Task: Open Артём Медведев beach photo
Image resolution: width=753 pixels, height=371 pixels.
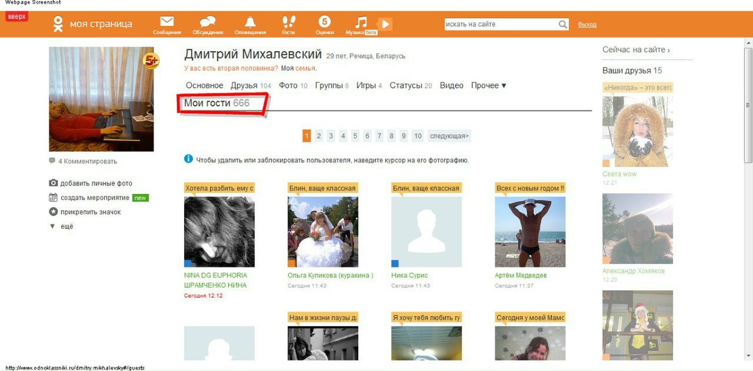Action: pyautogui.click(x=530, y=232)
